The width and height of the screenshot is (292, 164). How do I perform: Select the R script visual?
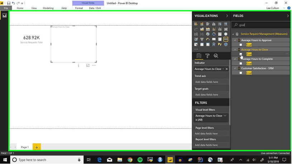point(214,44)
